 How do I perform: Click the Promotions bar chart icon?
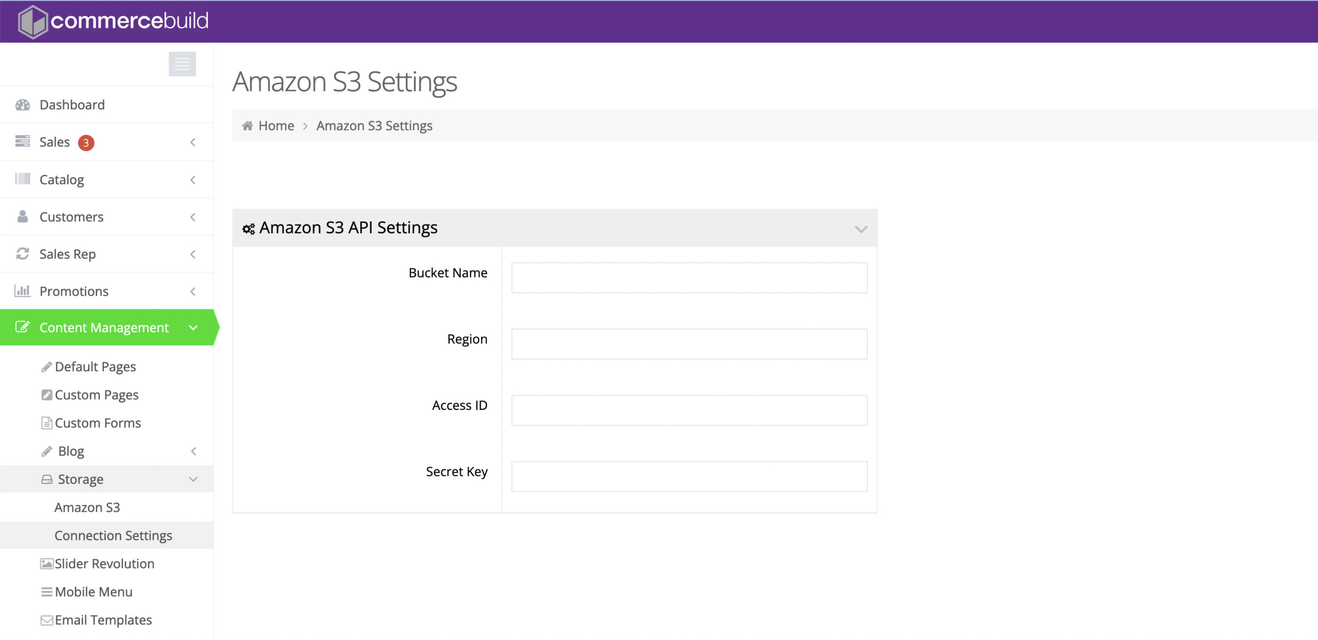tap(23, 290)
